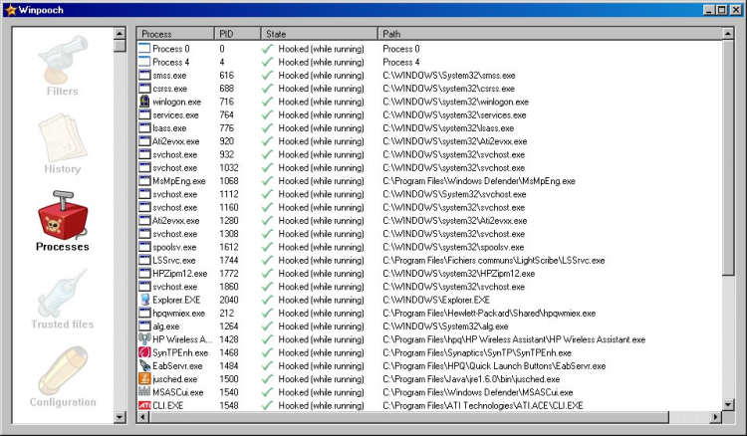Select svchost.exe with PID 932
Screen dimensions: 747x436
(x=175, y=154)
